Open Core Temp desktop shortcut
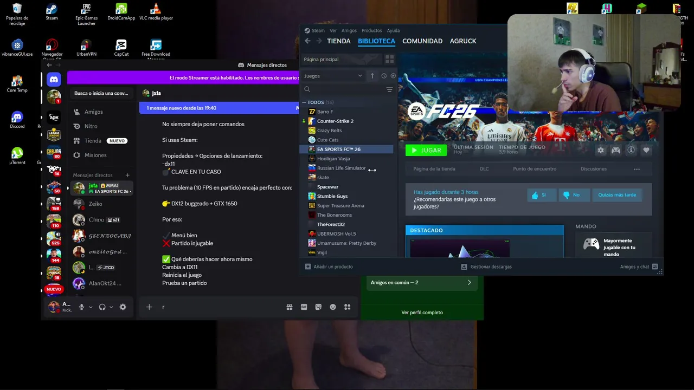694x390 pixels. point(17,84)
